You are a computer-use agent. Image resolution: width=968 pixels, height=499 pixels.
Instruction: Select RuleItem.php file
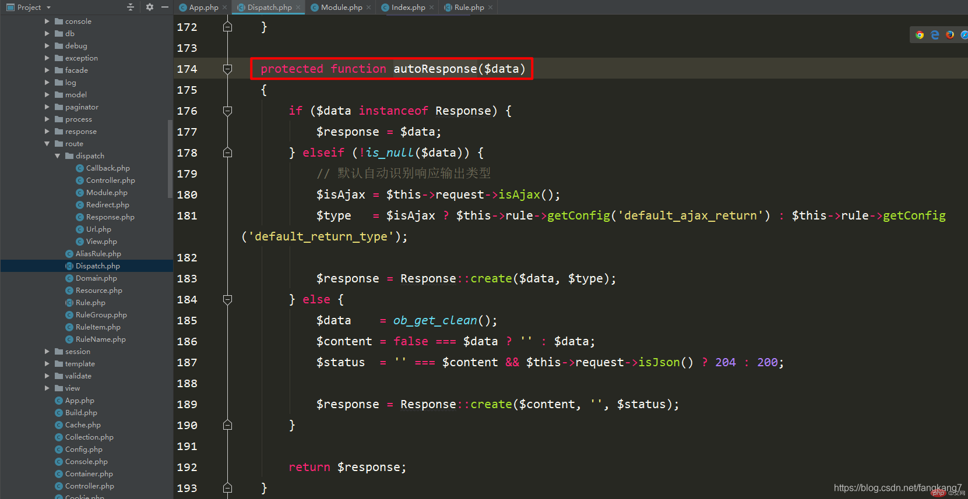point(98,327)
